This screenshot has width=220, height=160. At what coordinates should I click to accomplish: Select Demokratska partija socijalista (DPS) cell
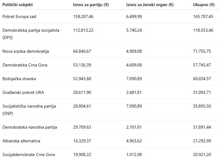31,34
